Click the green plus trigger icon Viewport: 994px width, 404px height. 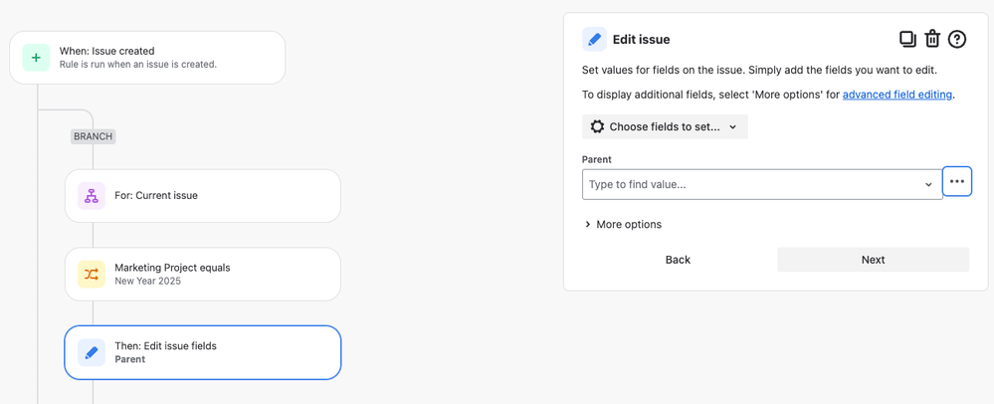(x=36, y=58)
